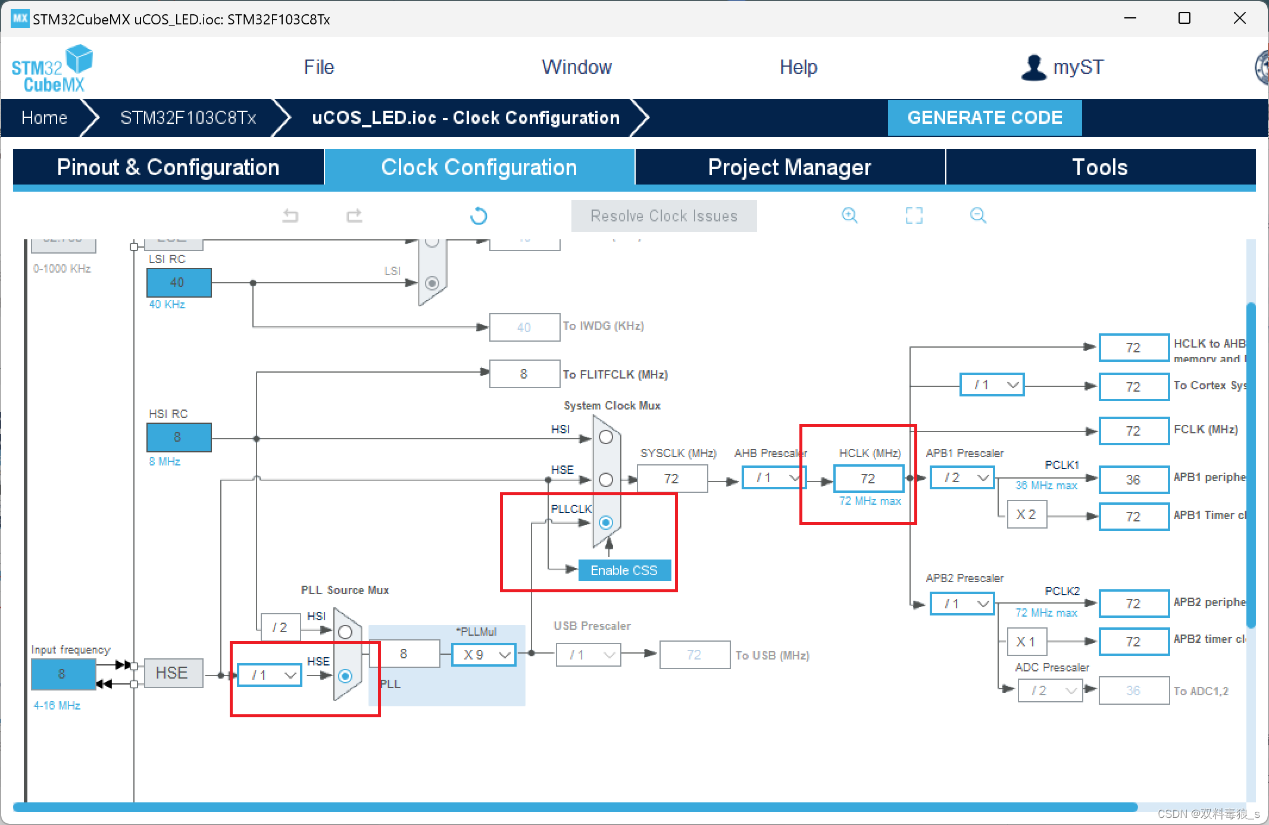Click the STM32CubeMX logo
The width and height of the screenshot is (1269, 825).
(x=52, y=69)
